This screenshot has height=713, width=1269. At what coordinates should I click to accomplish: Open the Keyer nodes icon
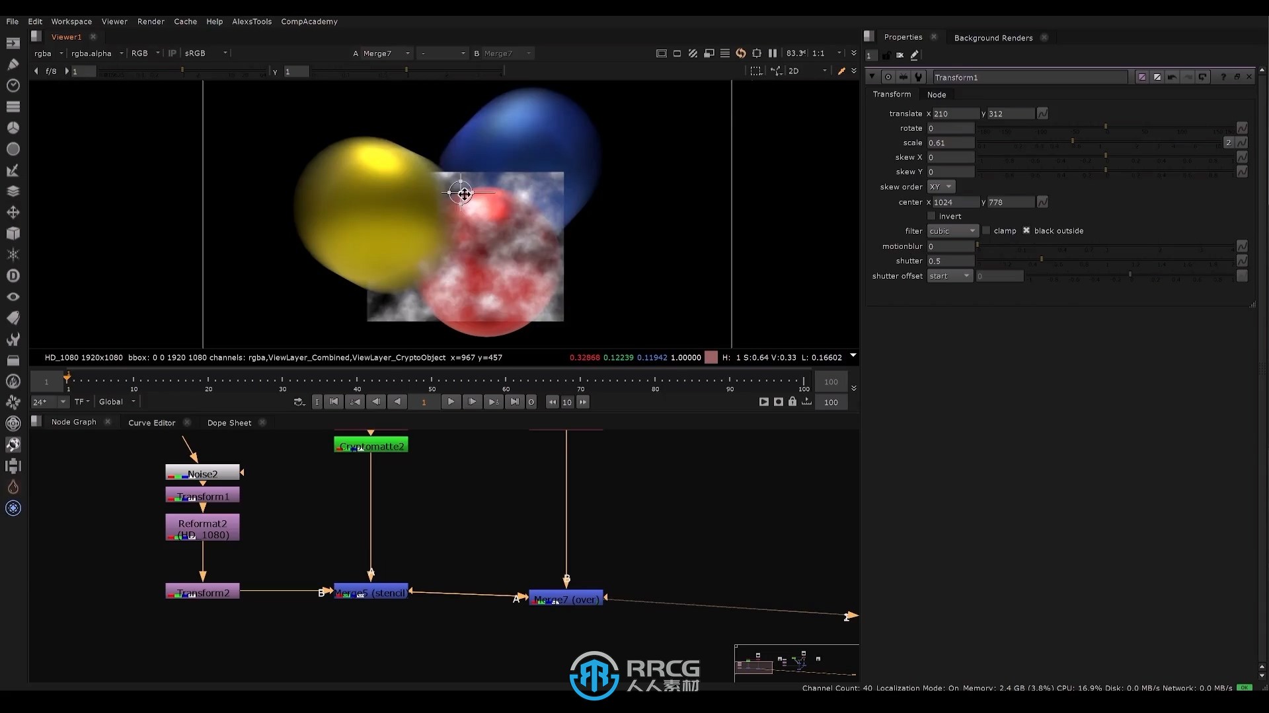pyautogui.click(x=13, y=170)
